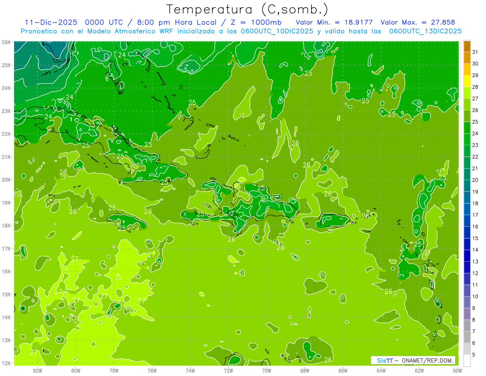This screenshot has height=376, width=486.
Task: Click the "68W" longitude axis label
Action: pos(305,370)
